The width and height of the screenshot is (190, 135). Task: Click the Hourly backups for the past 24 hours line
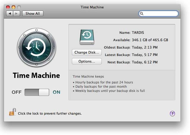click(x=104, y=82)
